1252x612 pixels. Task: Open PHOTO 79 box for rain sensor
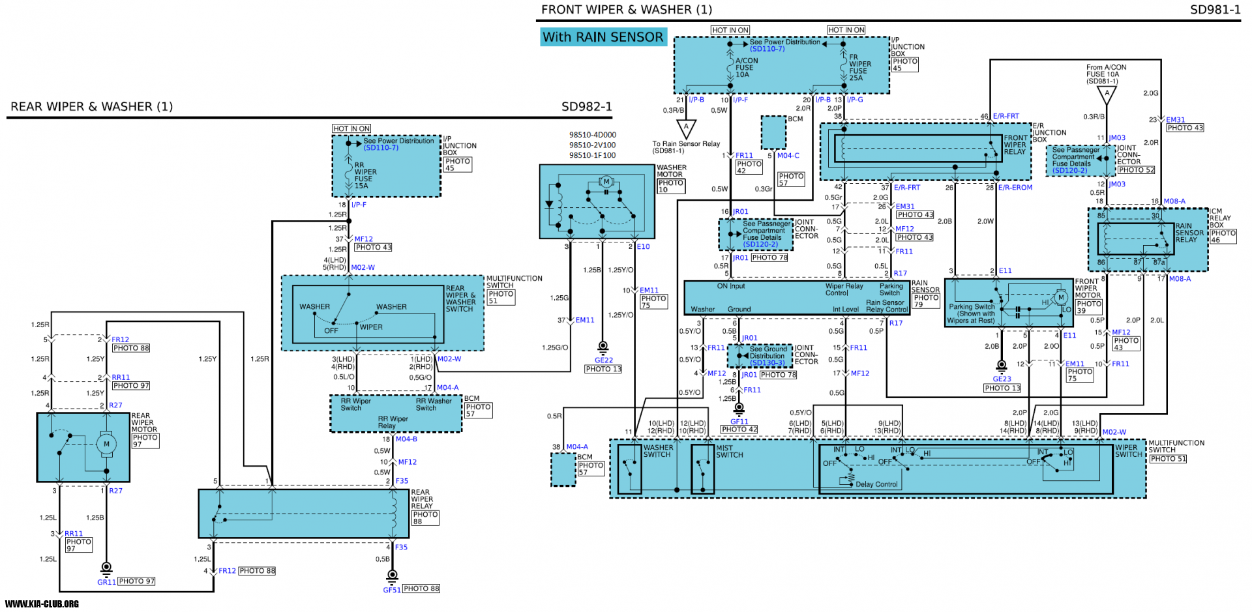tap(926, 301)
